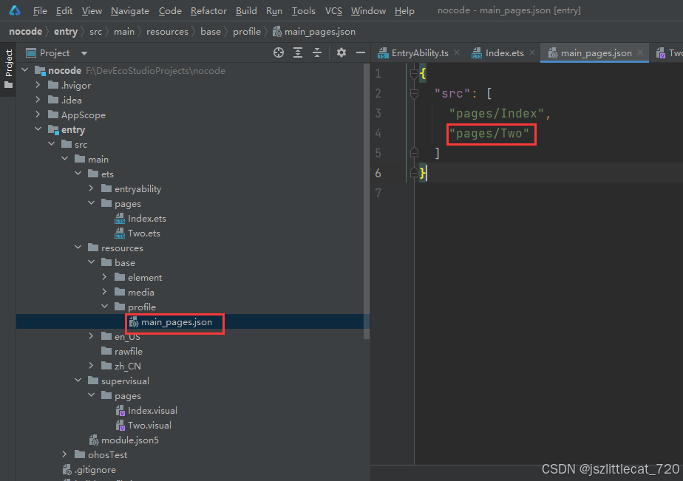The height and width of the screenshot is (481, 683).
Task: Hide the Project panel with minus icon
Action: (x=361, y=52)
